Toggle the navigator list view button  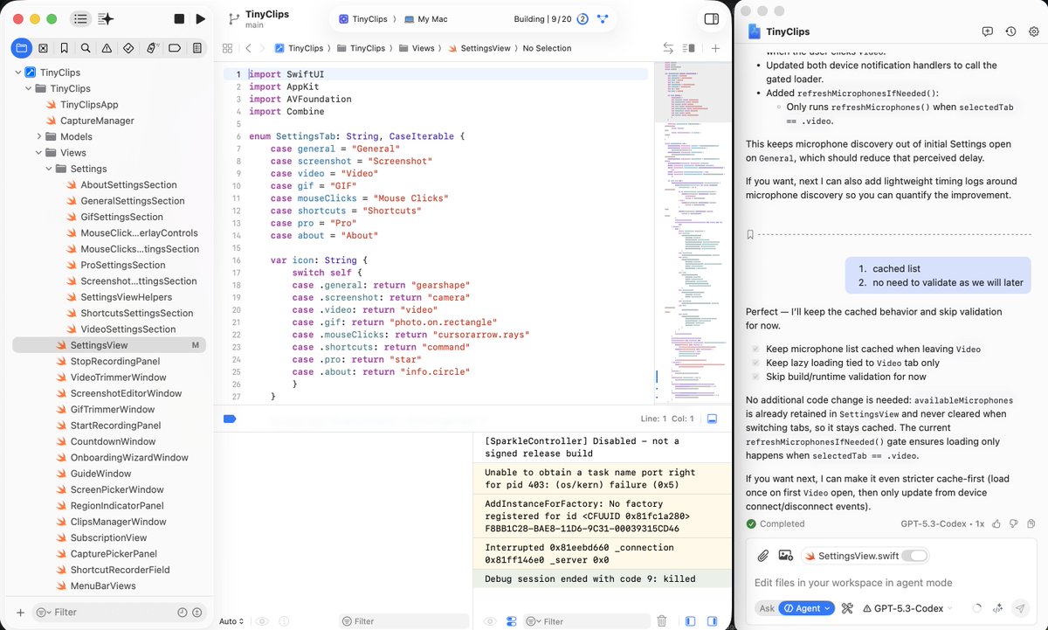pos(80,18)
